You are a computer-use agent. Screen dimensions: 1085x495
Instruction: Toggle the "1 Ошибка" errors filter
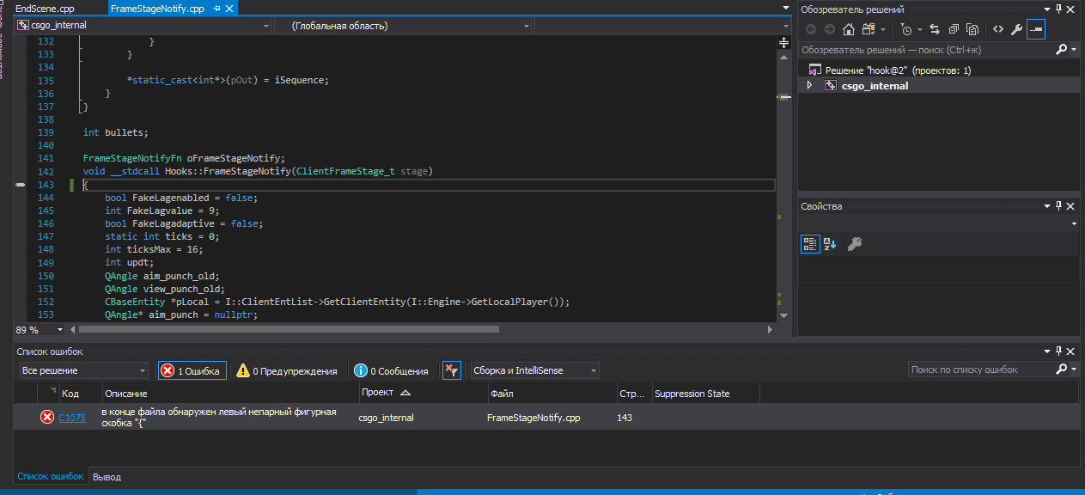(x=192, y=370)
